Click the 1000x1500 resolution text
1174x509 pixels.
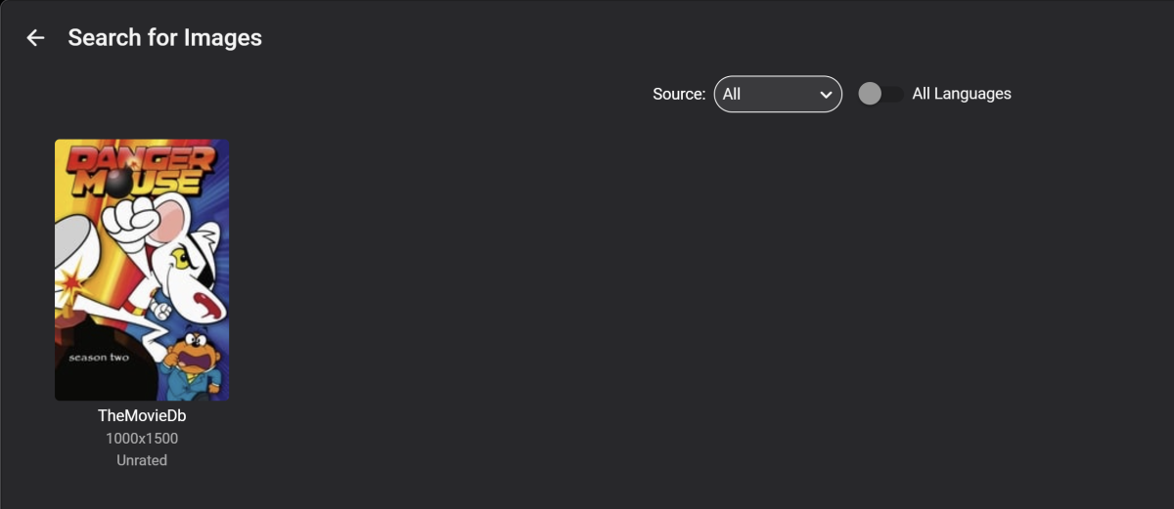(x=142, y=439)
